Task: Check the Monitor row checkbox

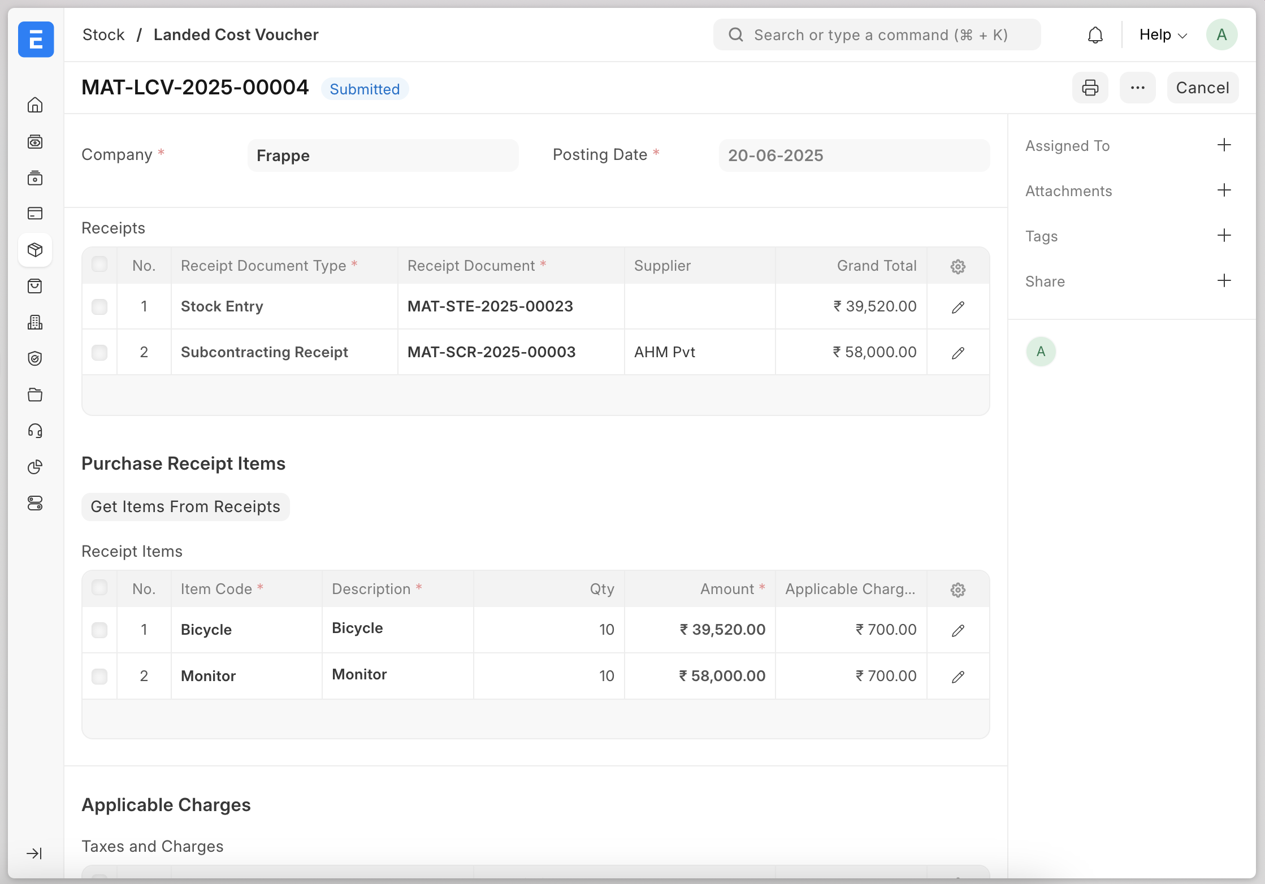Action: click(99, 676)
